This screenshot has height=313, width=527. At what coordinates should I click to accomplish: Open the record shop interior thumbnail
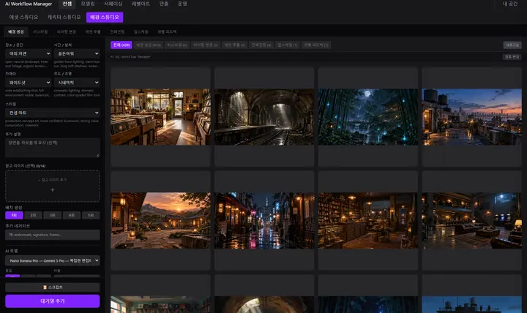[x=160, y=117]
